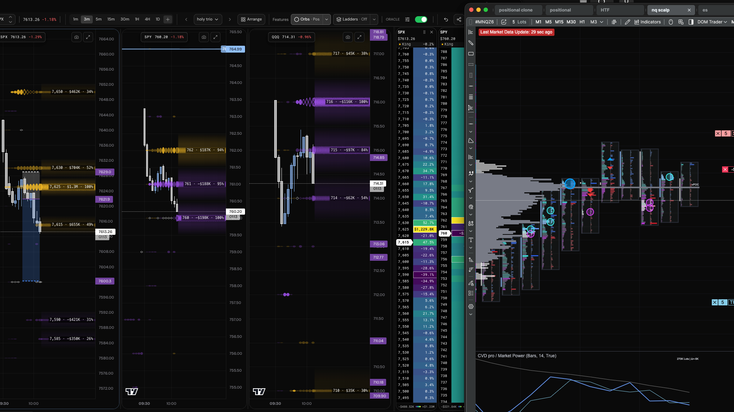Open the Indicators button
Image resolution: width=734 pixels, height=412 pixels.
[647, 22]
